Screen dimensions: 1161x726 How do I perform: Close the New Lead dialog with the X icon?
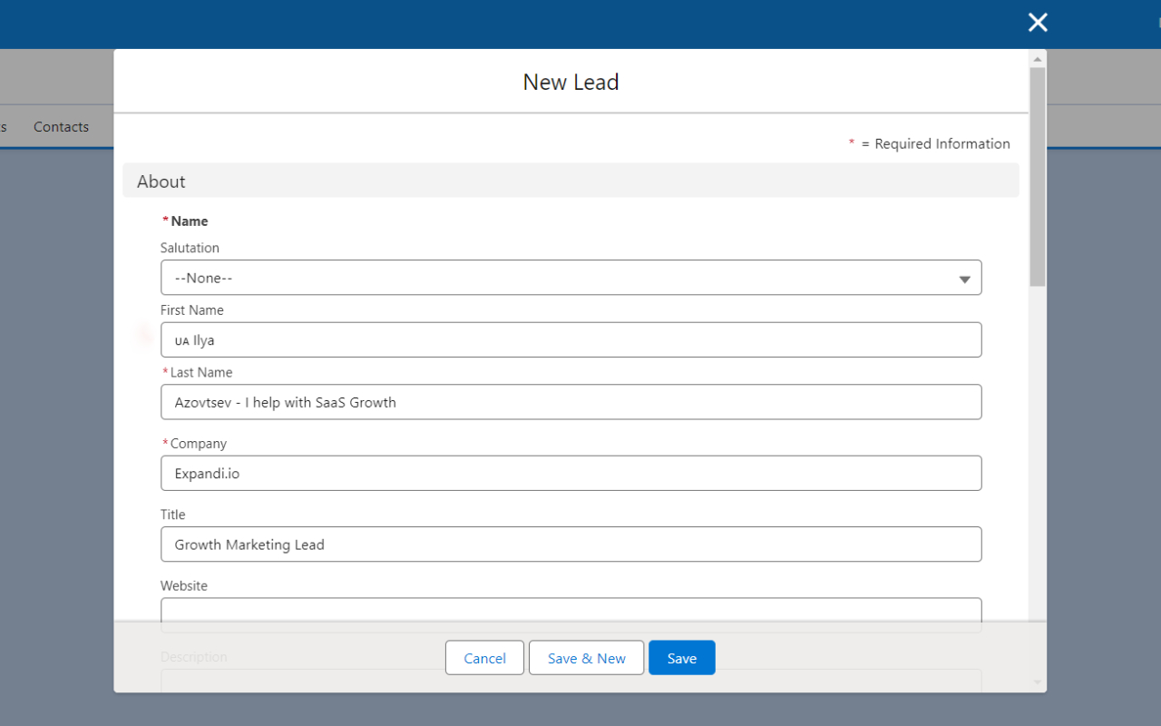coord(1037,22)
